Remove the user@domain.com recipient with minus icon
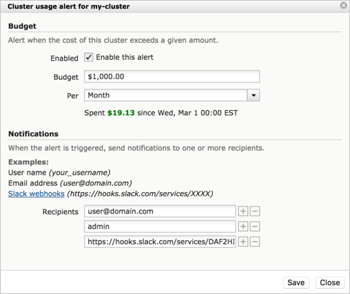The width and height of the screenshot is (350, 294). (x=255, y=211)
